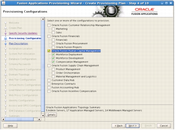Click the disabled 'Web Tier Configuration' step

22,80
